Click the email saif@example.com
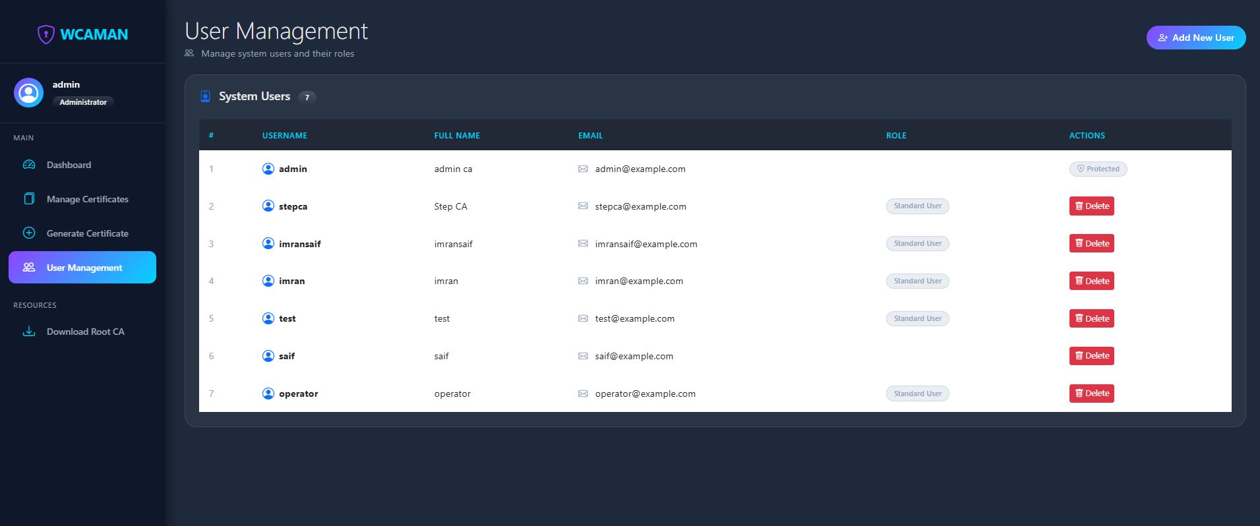Viewport: 1260px width, 526px height. pos(634,356)
